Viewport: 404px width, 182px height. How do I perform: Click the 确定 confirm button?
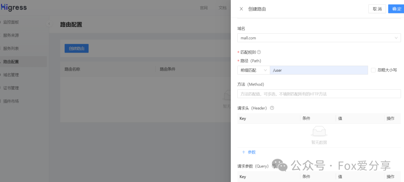coord(396,9)
